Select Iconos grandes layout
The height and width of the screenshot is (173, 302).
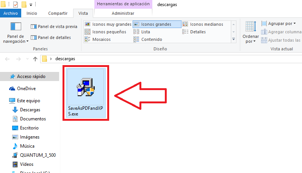click(157, 24)
